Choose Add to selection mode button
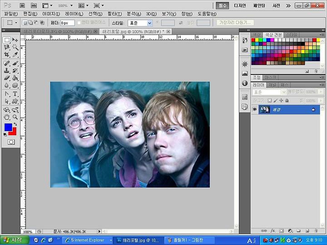This screenshot has width=327, height=245. [x=30, y=23]
